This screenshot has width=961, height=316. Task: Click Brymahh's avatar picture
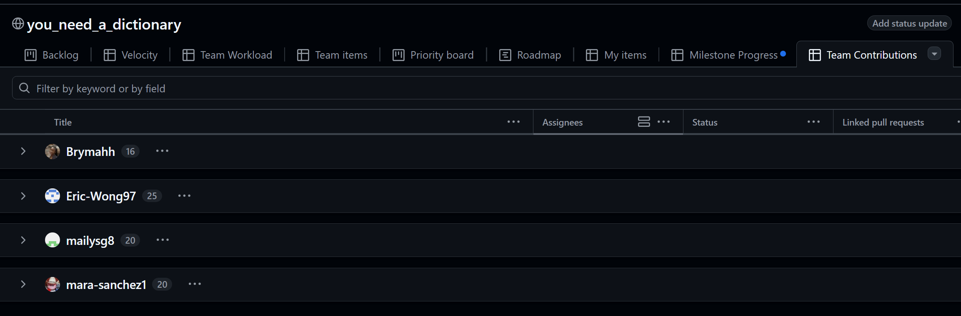tap(53, 151)
